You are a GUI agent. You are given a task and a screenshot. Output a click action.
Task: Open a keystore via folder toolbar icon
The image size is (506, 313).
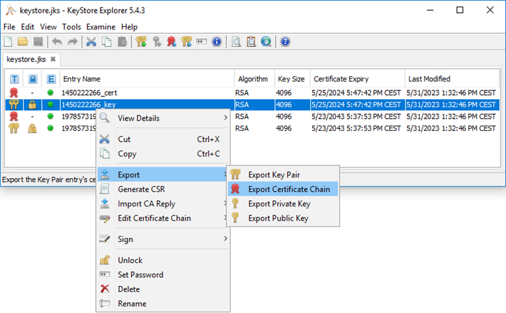[x=22, y=42]
